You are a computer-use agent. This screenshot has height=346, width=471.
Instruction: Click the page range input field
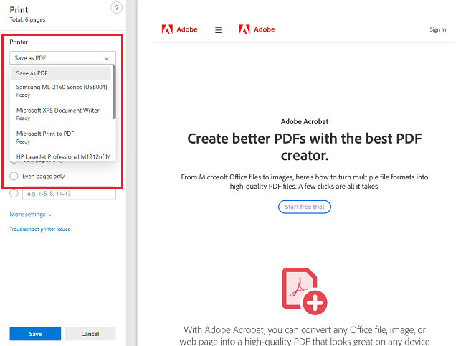tap(69, 194)
